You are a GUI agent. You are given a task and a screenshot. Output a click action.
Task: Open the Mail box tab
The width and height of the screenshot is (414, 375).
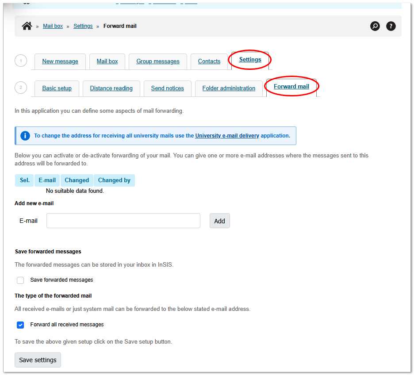(107, 61)
